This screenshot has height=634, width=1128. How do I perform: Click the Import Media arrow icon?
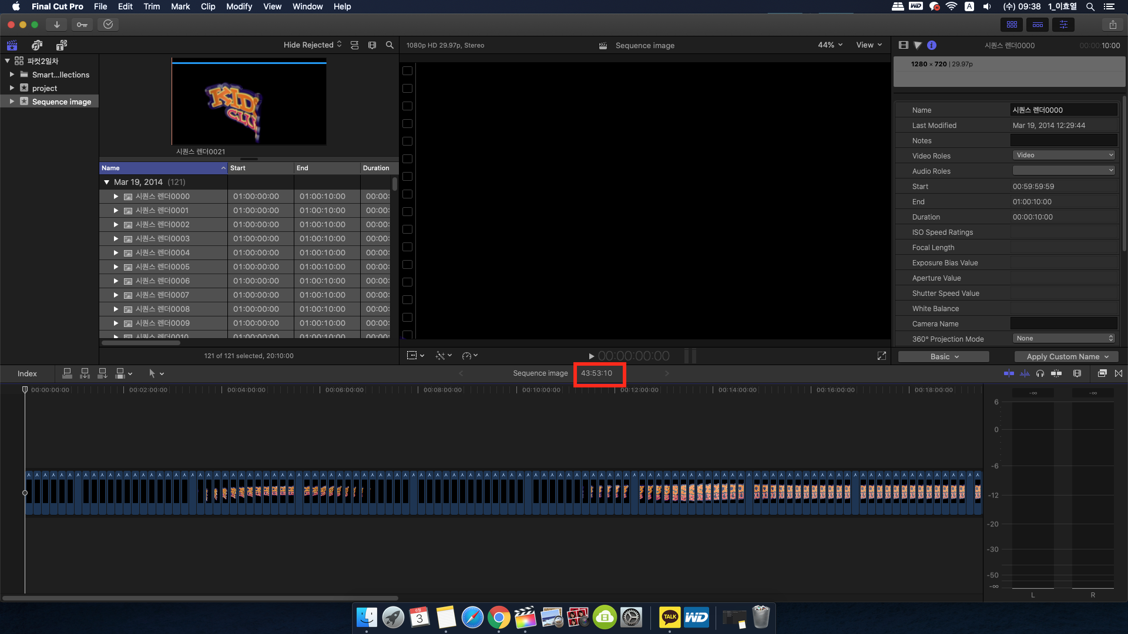pyautogui.click(x=56, y=25)
